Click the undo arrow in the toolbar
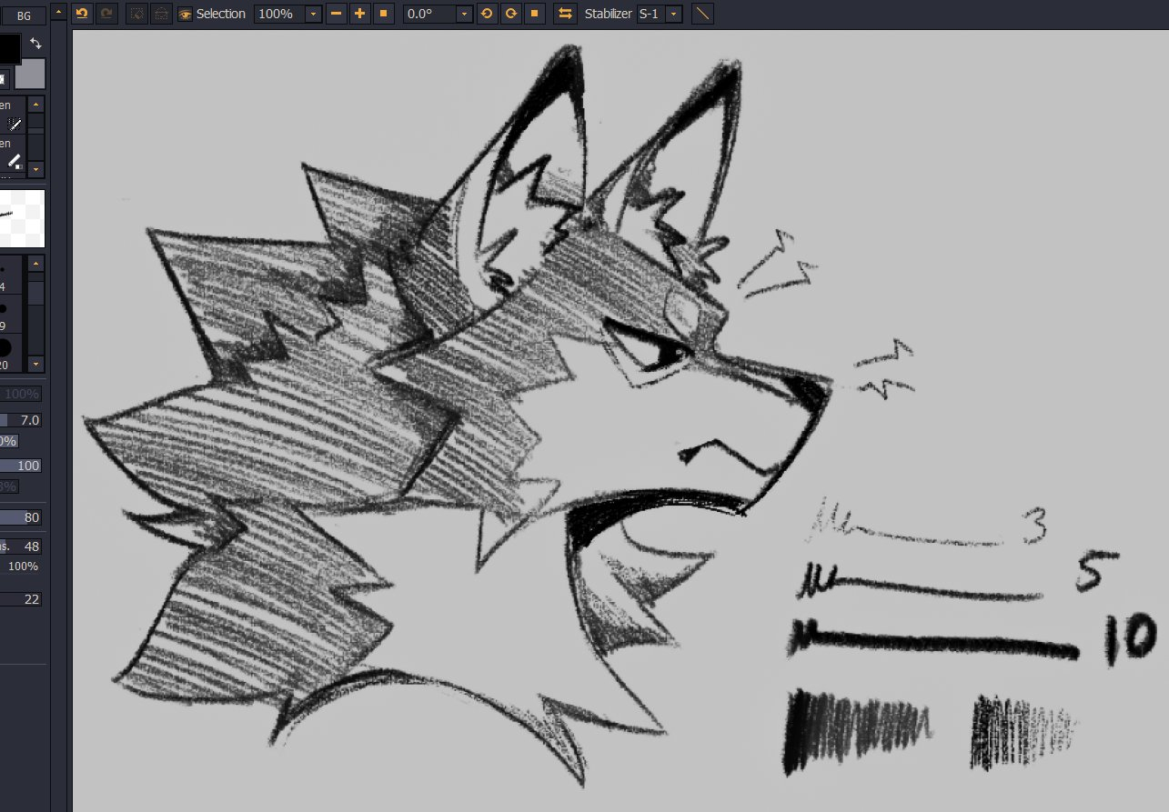The image size is (1169, 812). point(82,14)
